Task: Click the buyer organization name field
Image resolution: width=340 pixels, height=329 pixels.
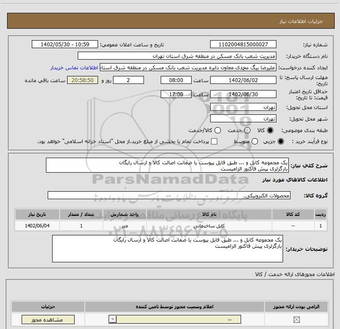Action: click(177, 56)
